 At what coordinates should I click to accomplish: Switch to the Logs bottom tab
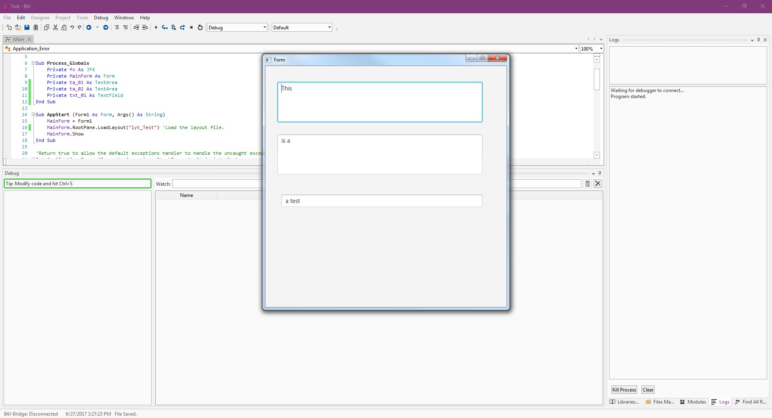click(721, 402)
